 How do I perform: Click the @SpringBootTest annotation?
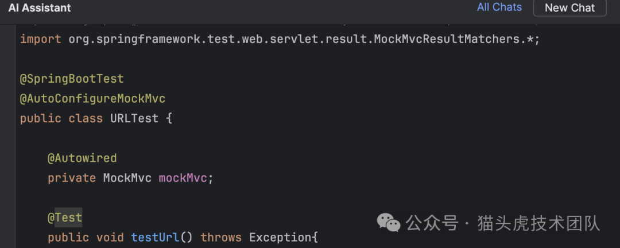pyautogui.click(x=72, y=79)
